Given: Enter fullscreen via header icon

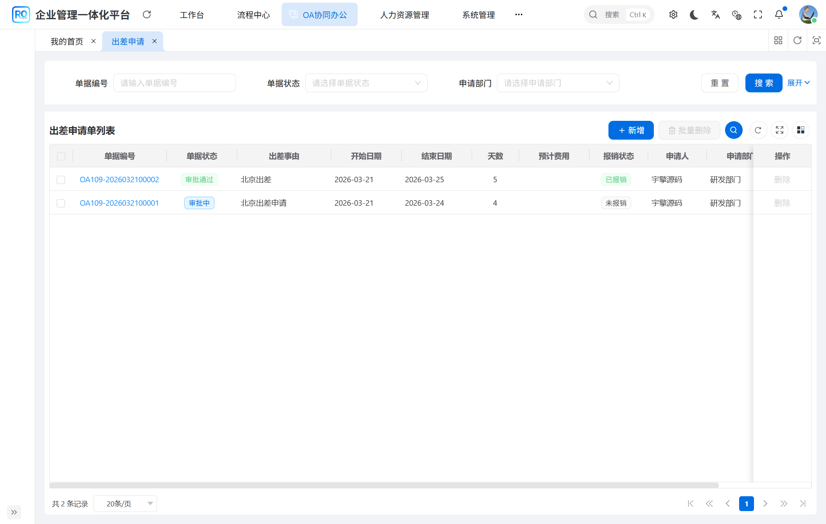Looking at the screenshot, I should [x=758, y=14].
